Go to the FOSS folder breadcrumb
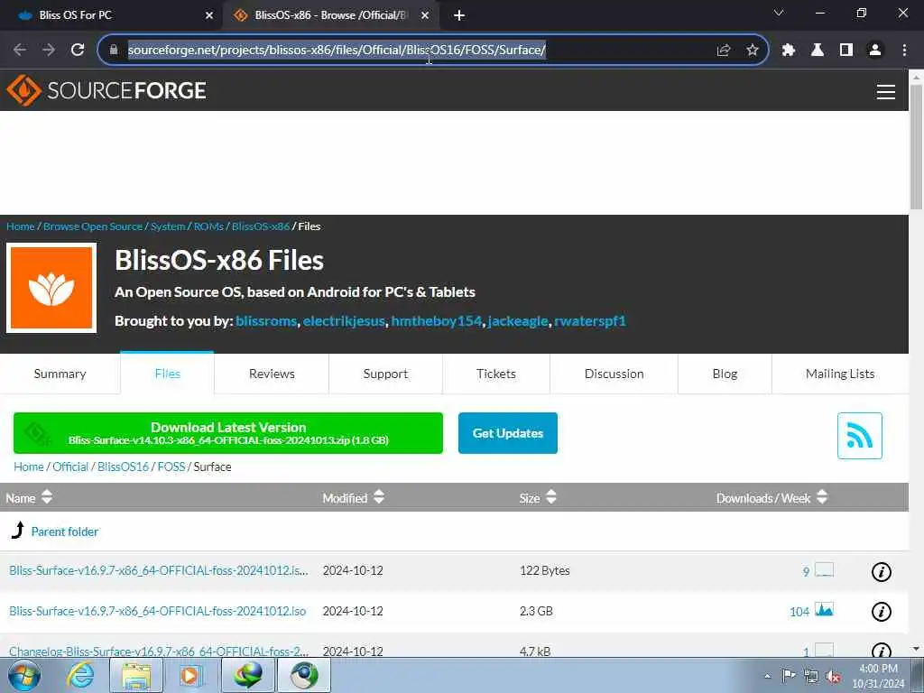924x693 pixels. pos(171,467)
